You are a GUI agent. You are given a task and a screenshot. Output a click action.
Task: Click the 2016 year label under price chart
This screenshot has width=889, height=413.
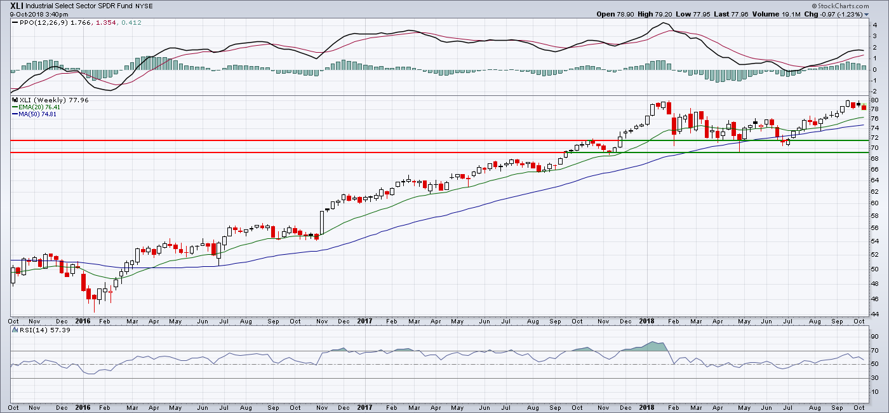(83, 322)
